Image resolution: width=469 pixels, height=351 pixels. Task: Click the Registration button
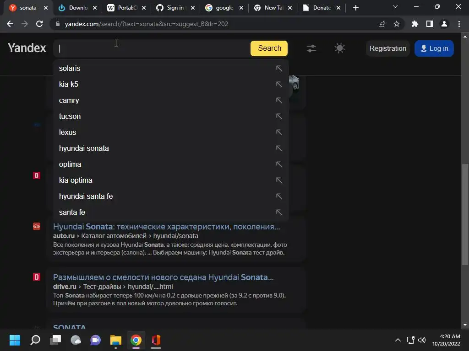click(x=387, y=48)
